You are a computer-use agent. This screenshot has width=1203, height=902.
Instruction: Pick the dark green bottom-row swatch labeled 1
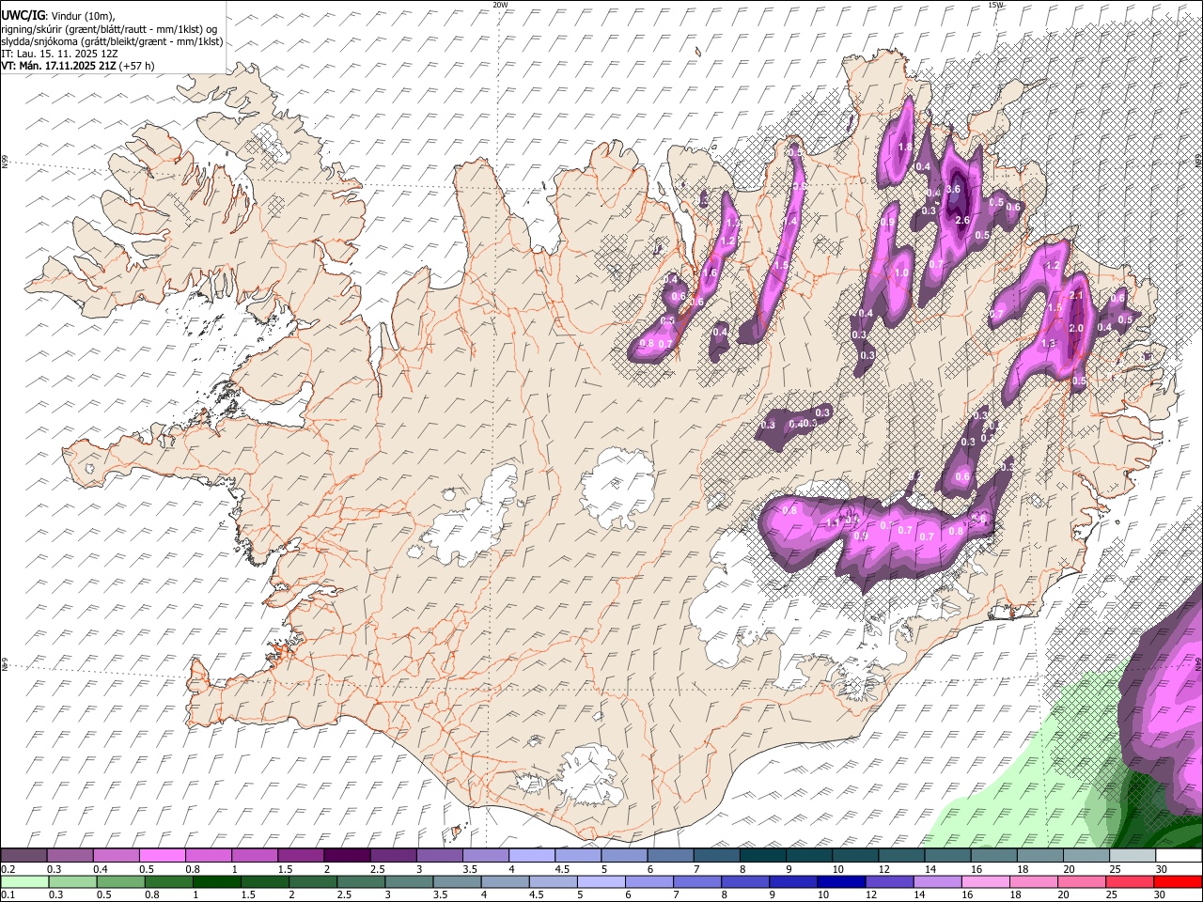(216, 881)
